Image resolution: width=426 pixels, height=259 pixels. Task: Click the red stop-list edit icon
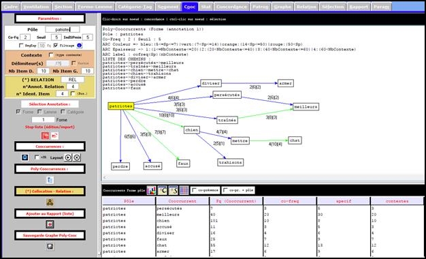[45, 136]
